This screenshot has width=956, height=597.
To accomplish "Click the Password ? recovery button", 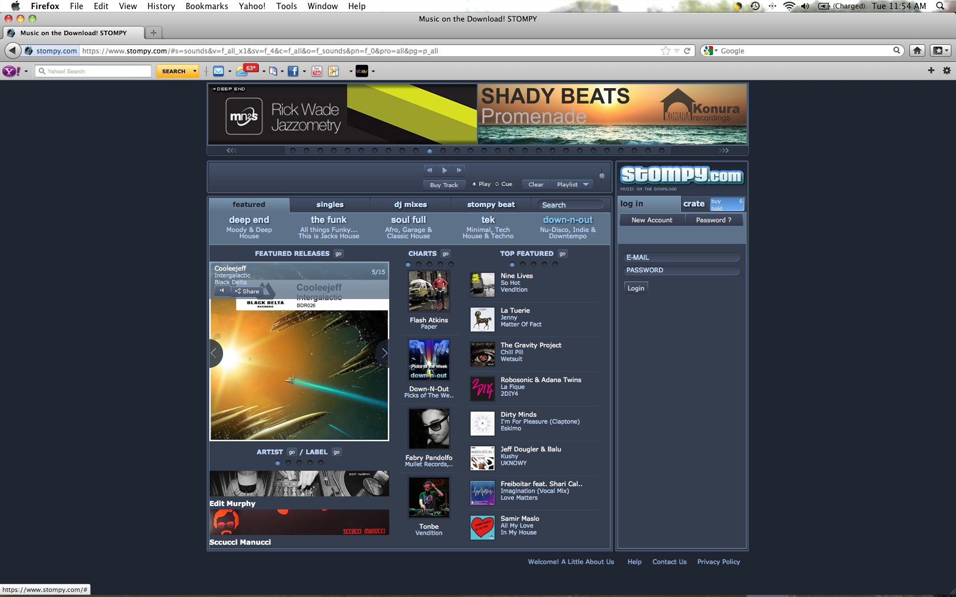I will 714,220.
